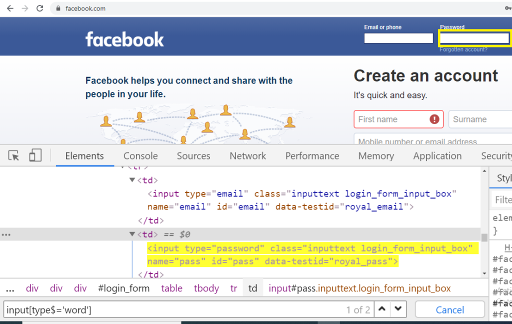Open the Forgotten account link
This screenshot has width=512, height=324.
pos(463,49)
